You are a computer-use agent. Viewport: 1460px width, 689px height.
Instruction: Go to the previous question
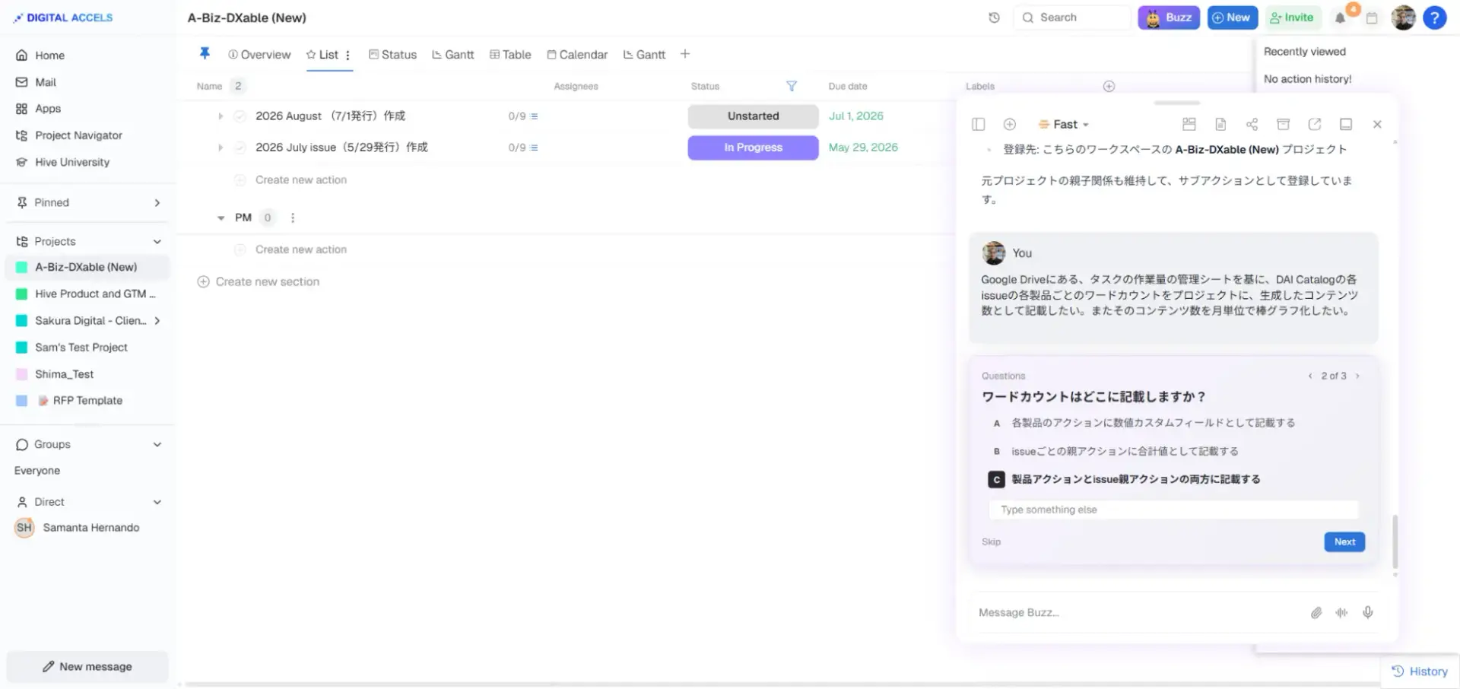point(1310,376)
